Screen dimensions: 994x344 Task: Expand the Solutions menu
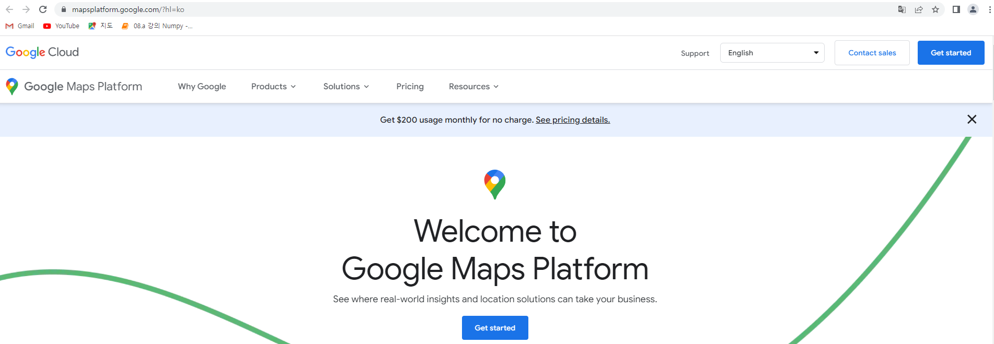pos(346,87)
